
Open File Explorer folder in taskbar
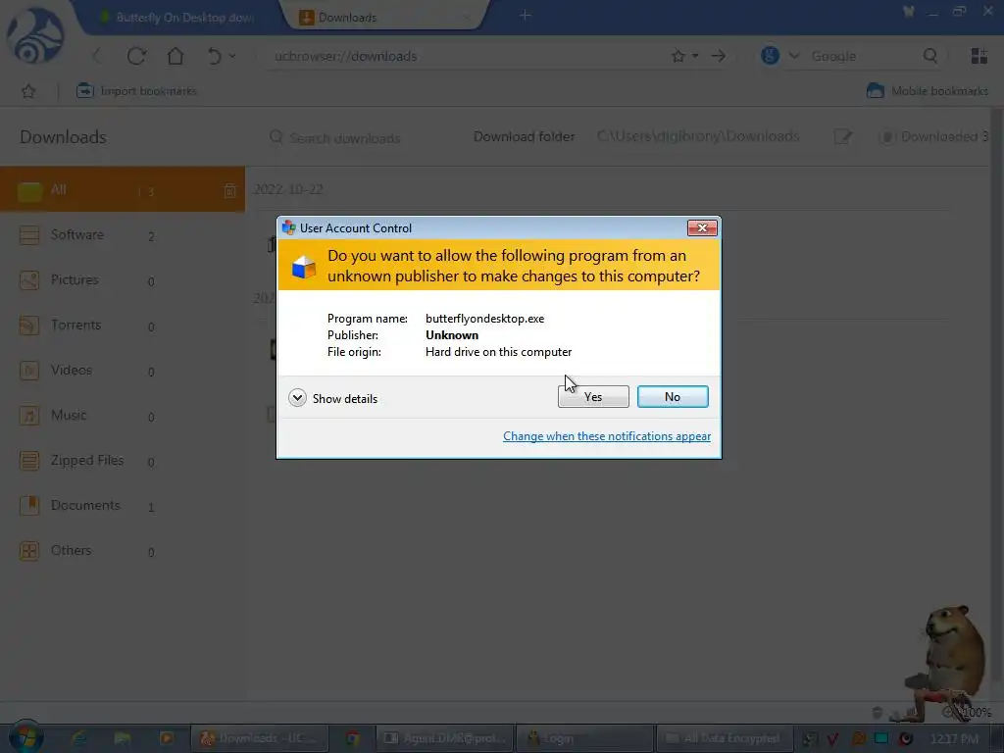(x=123, y=738)
